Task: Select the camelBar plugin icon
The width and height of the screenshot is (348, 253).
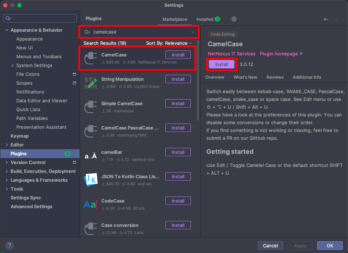Action: coord(91,156)
